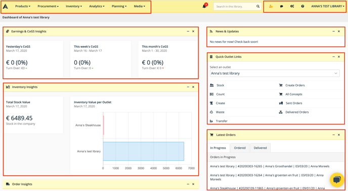
Task: Open order #20200303-16265 Anna's Groothandel
Action: pyautogui.click(x=270, y=166)
